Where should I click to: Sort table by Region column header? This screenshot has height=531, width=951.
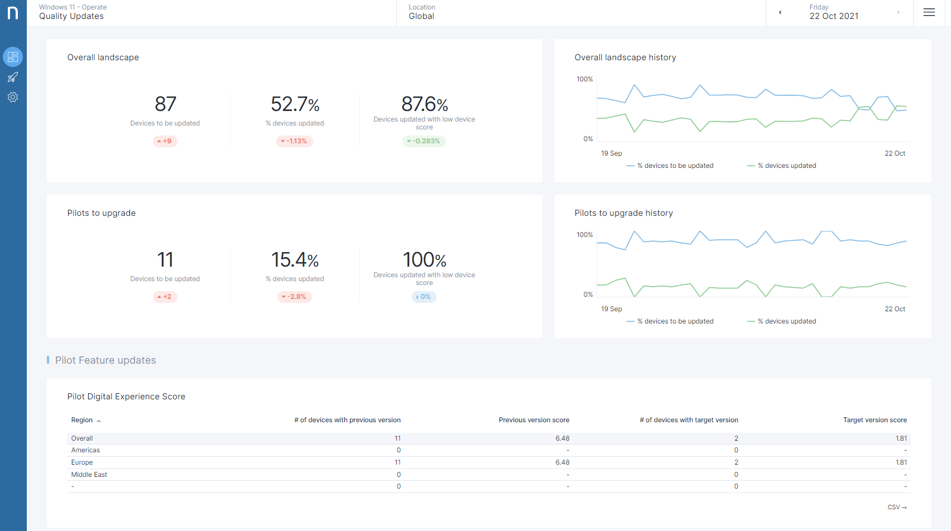[83, 420]
